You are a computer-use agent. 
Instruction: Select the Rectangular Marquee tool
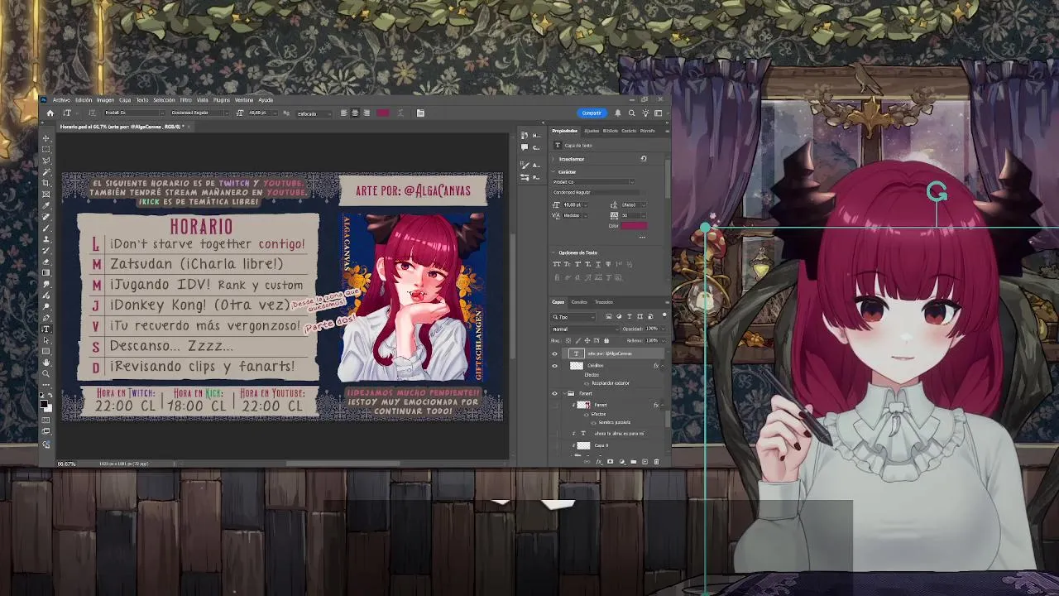pos(46,150)
